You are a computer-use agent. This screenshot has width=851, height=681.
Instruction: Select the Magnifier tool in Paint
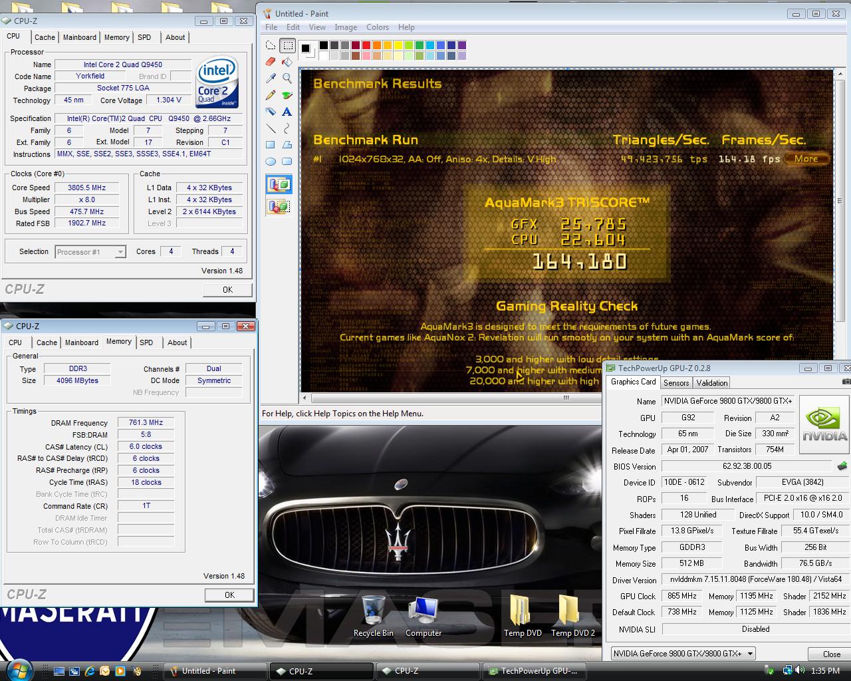tap(287, 78)
